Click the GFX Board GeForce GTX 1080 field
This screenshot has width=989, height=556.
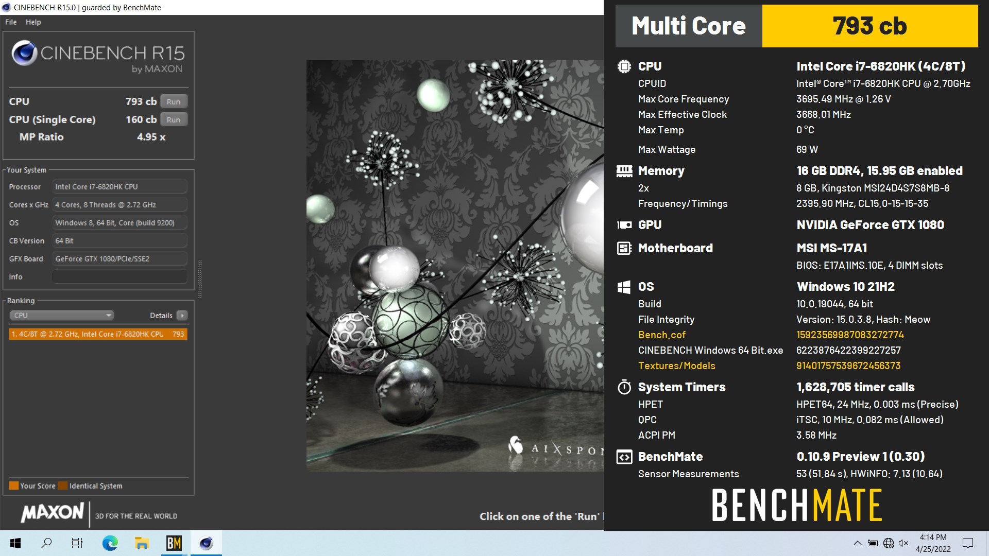(x=119, y=258)
